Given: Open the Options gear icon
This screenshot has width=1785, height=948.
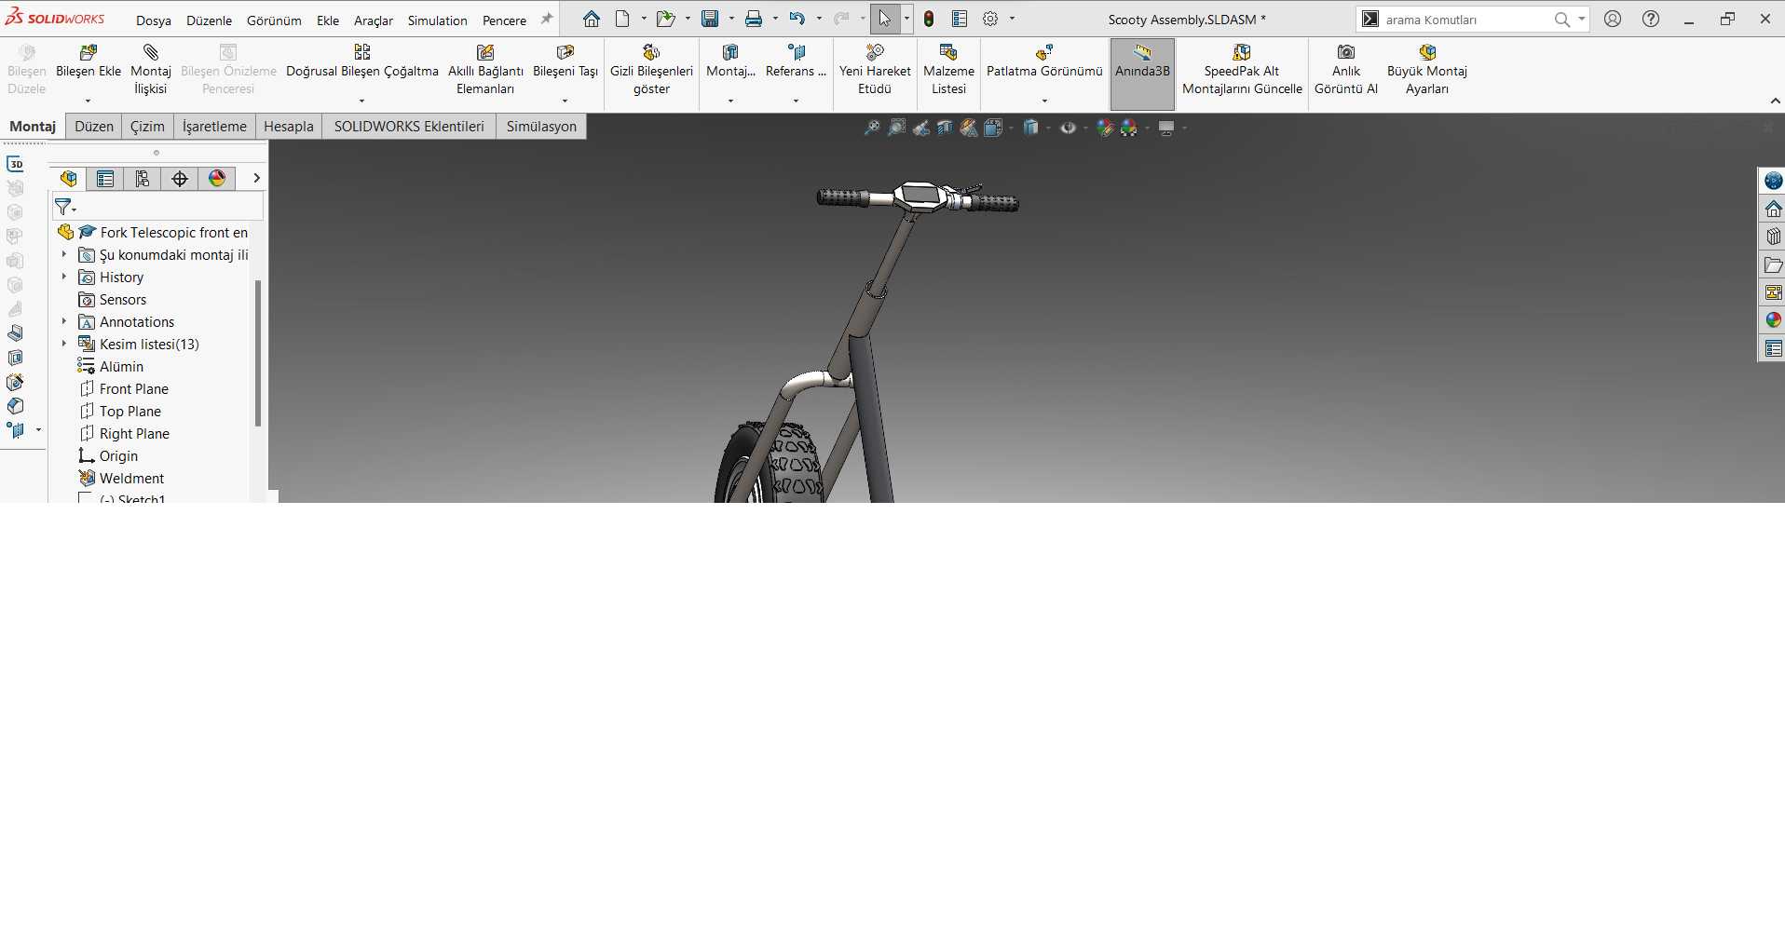Looking at the screenshot, I should click(x=990, y=19).
